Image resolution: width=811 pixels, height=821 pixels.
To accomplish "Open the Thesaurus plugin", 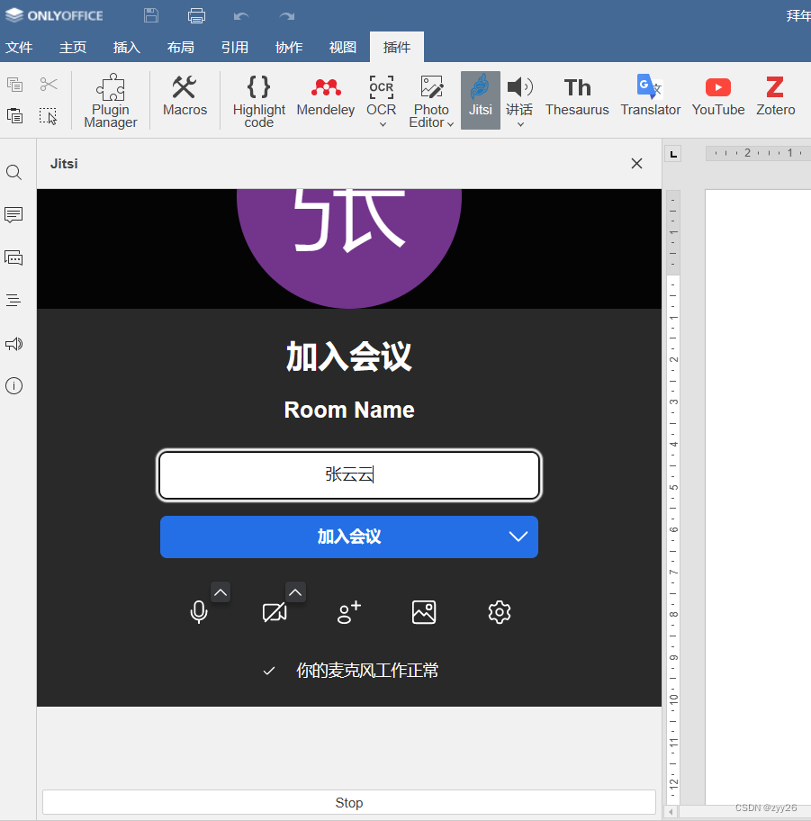I will pyautogui.click(x=577, y=95).
